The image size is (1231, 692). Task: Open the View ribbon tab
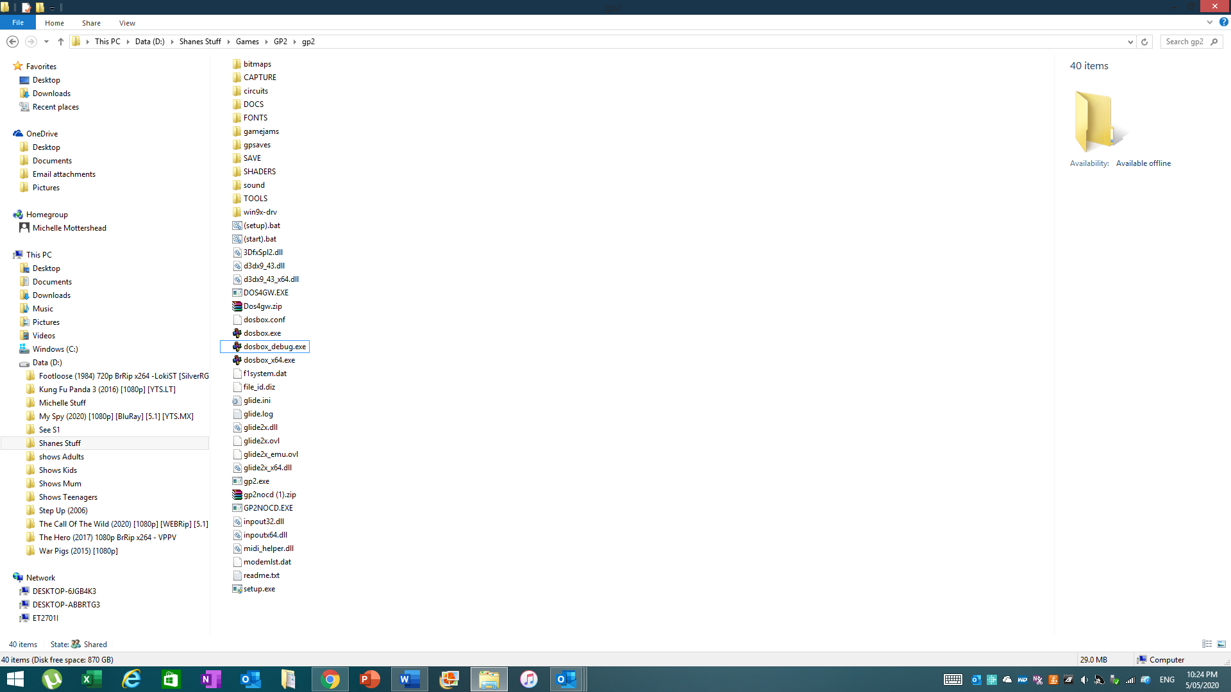point(127,23)
